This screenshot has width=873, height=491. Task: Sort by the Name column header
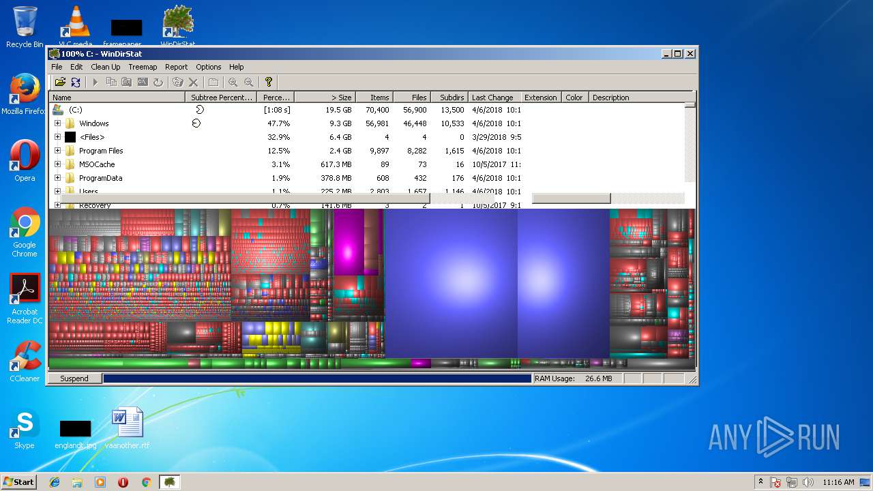[117, 98]
